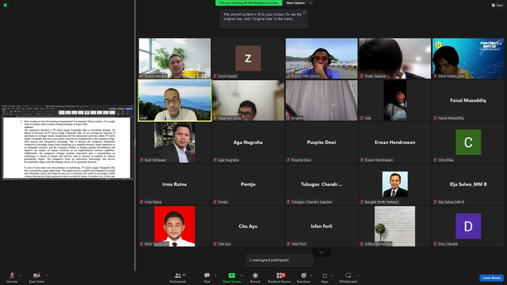Select the highlighted active speaker video tile

pos(174,101)
